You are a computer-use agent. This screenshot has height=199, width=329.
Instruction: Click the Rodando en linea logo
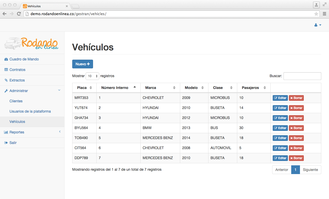click(x=32, y=43)
